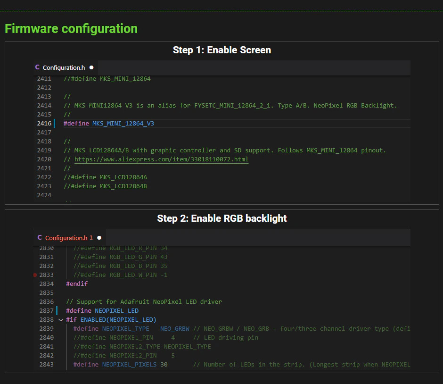Click line number 2411
The height and width of the screenshot is (384, 443).
(44, 79)
